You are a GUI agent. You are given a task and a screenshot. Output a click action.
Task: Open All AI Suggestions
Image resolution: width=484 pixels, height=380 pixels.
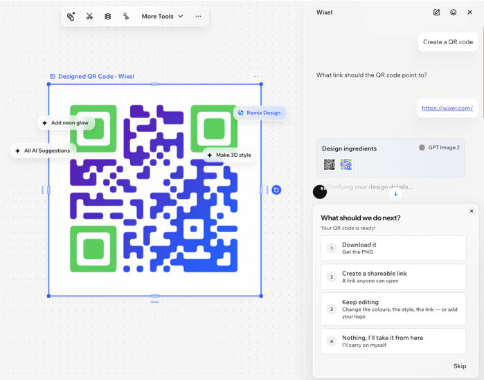tap(43, 151)
